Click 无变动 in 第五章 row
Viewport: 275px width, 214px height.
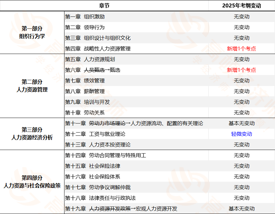[x=242, y=59]
